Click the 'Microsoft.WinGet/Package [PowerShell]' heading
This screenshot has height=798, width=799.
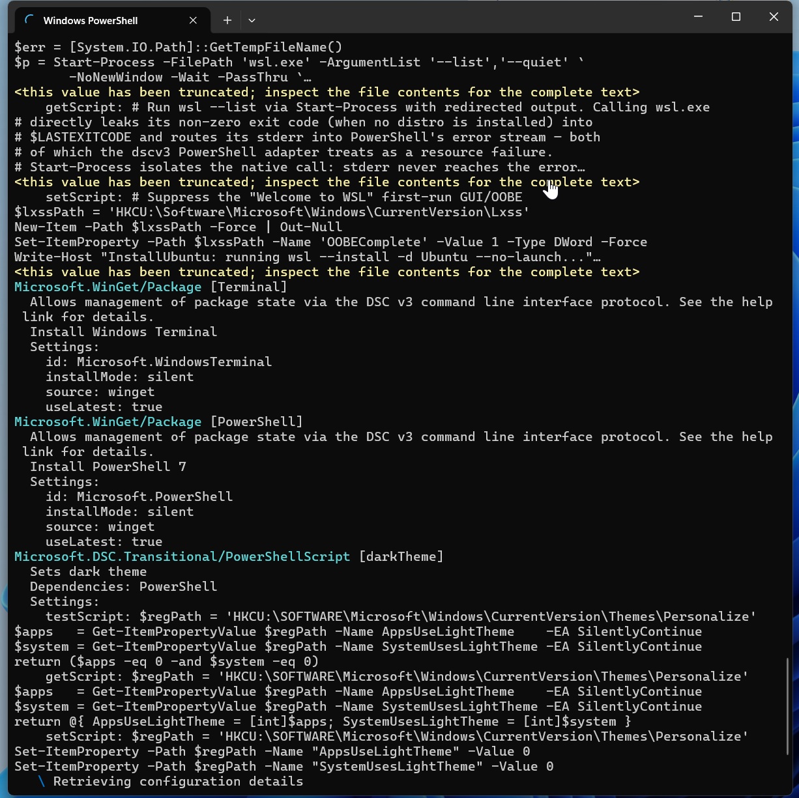pos(158,421)
